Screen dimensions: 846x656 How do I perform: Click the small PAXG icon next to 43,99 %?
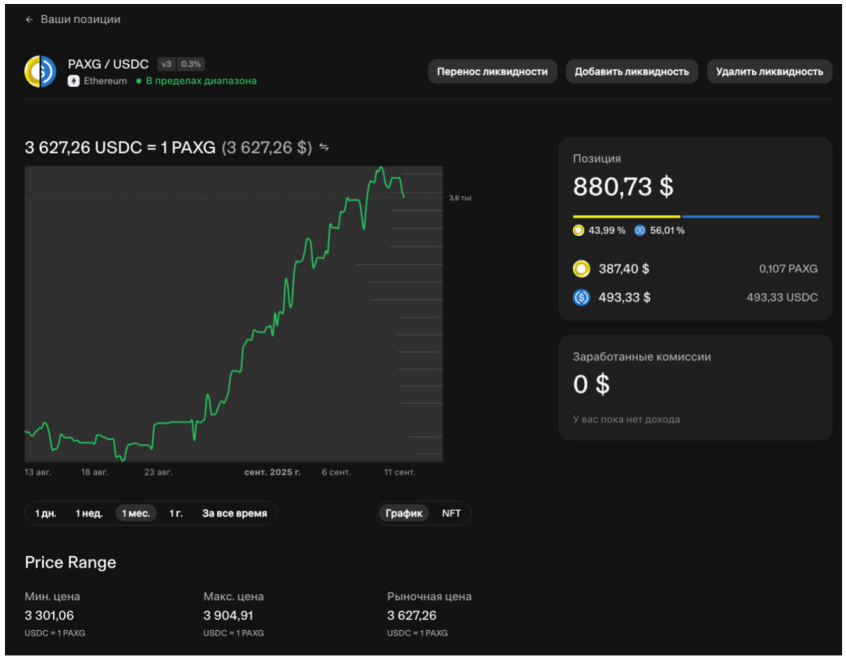tap(579, 230)
